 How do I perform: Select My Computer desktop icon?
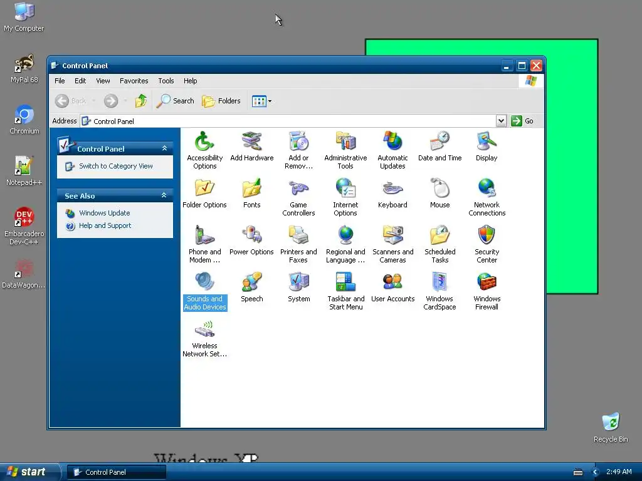[x=24, y=17]
